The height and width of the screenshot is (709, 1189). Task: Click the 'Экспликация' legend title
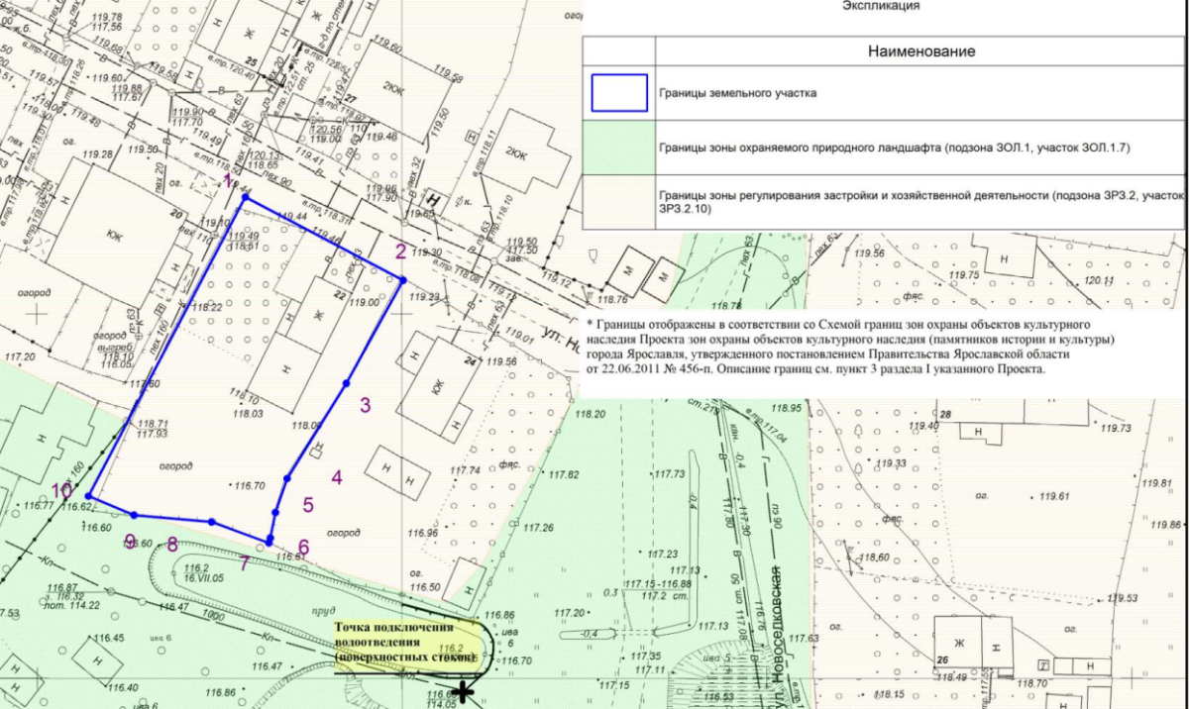click(x=881, y=6)
